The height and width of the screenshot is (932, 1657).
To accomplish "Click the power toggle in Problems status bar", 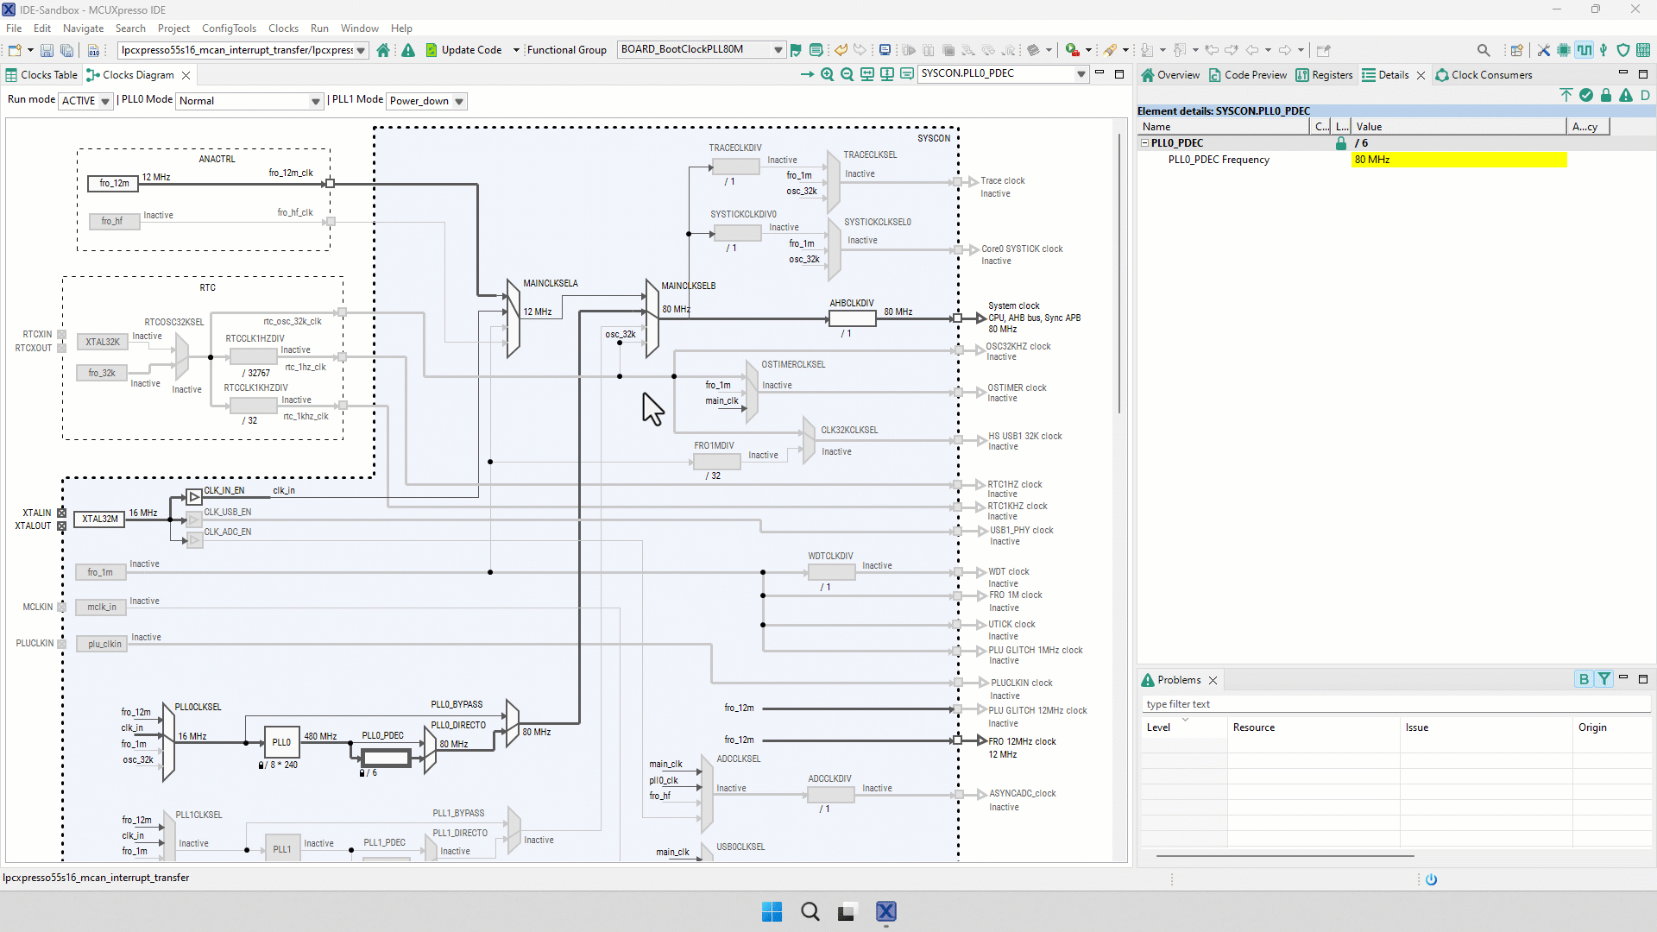I will point(1433,879).
